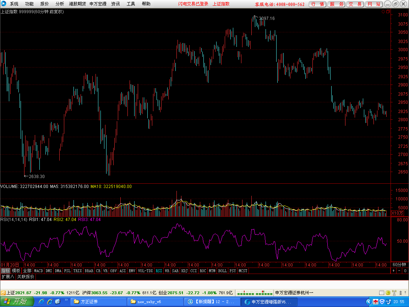
Task: Switch the indicator to EMV
Action: [132, 271]
